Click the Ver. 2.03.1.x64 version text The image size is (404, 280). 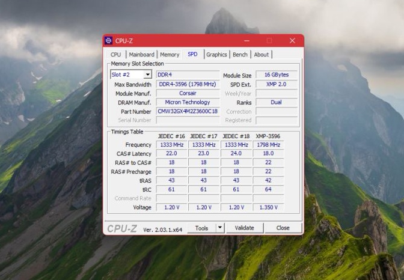pos(163,230)
